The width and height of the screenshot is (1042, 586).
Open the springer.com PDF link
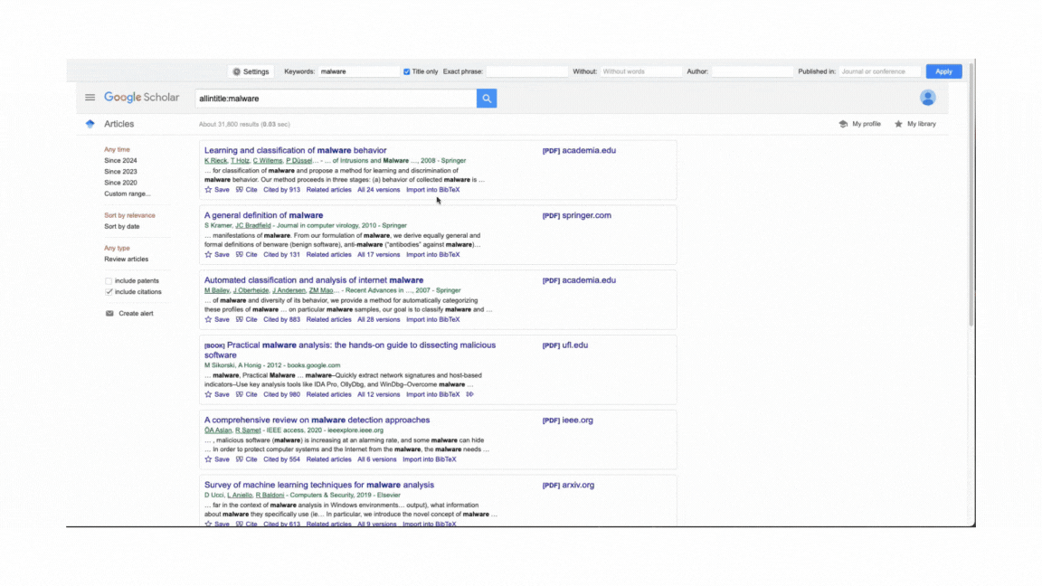tap(577, 215)
